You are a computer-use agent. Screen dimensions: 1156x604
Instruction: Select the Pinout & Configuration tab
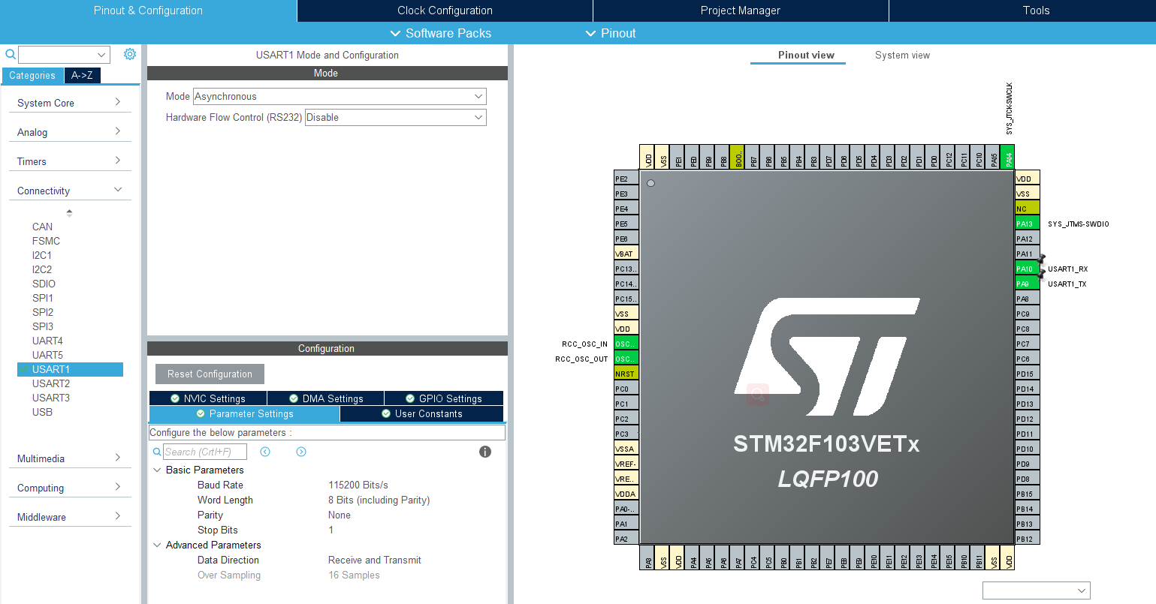pos(148,11)
